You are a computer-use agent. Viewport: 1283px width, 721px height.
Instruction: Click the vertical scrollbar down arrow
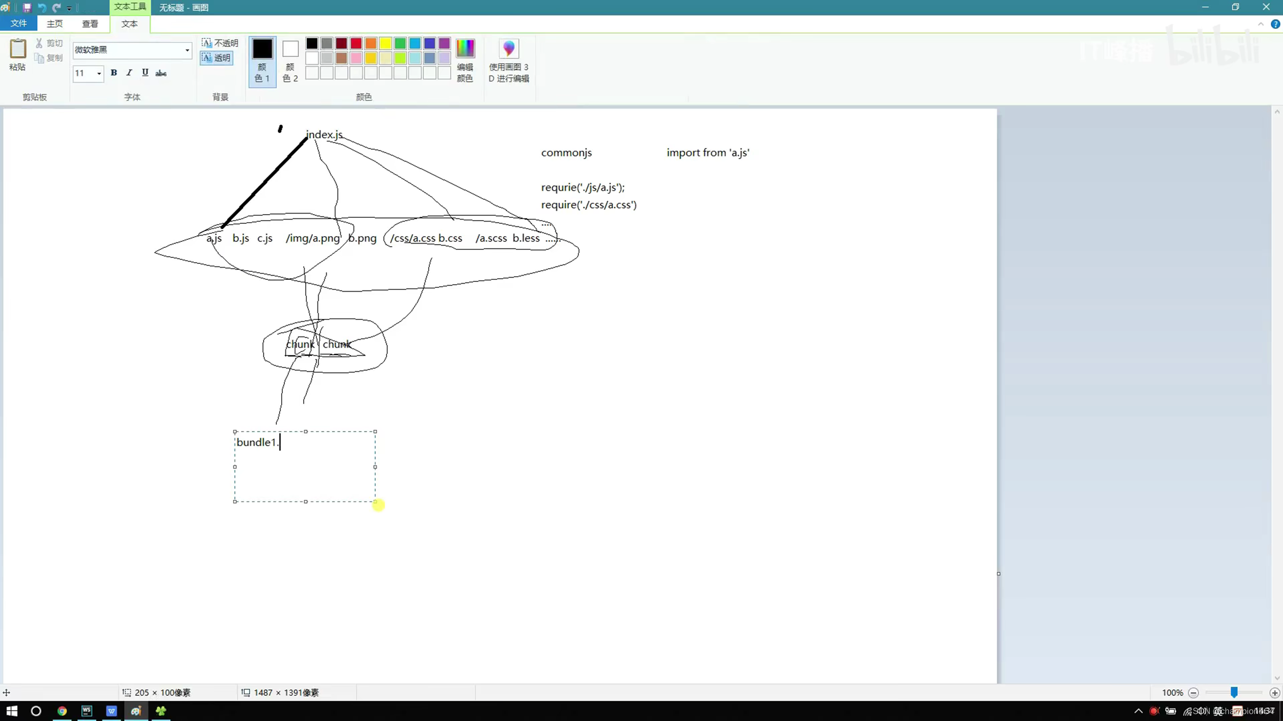[1277, 678]
